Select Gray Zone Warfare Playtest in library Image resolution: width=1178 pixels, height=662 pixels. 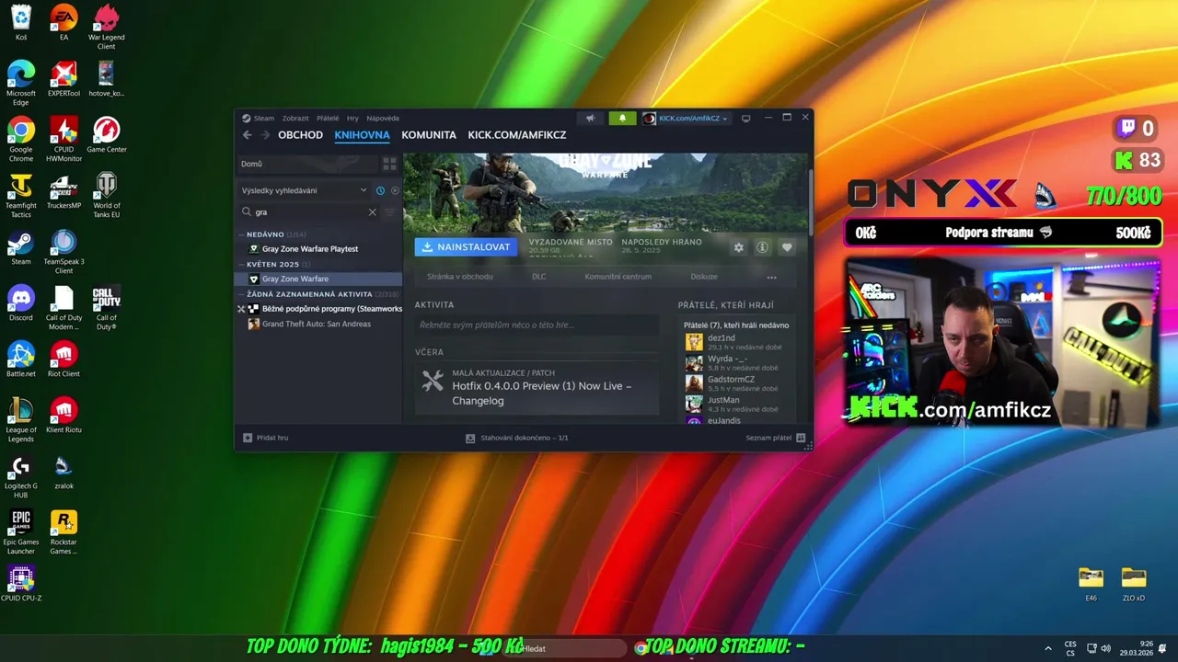pos(319,249)
